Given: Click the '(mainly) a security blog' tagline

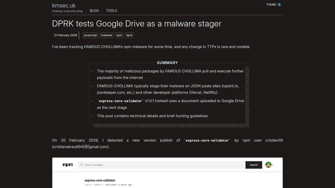Looking at the screenshot, I should pyautogui.click(x=67, y=11).
